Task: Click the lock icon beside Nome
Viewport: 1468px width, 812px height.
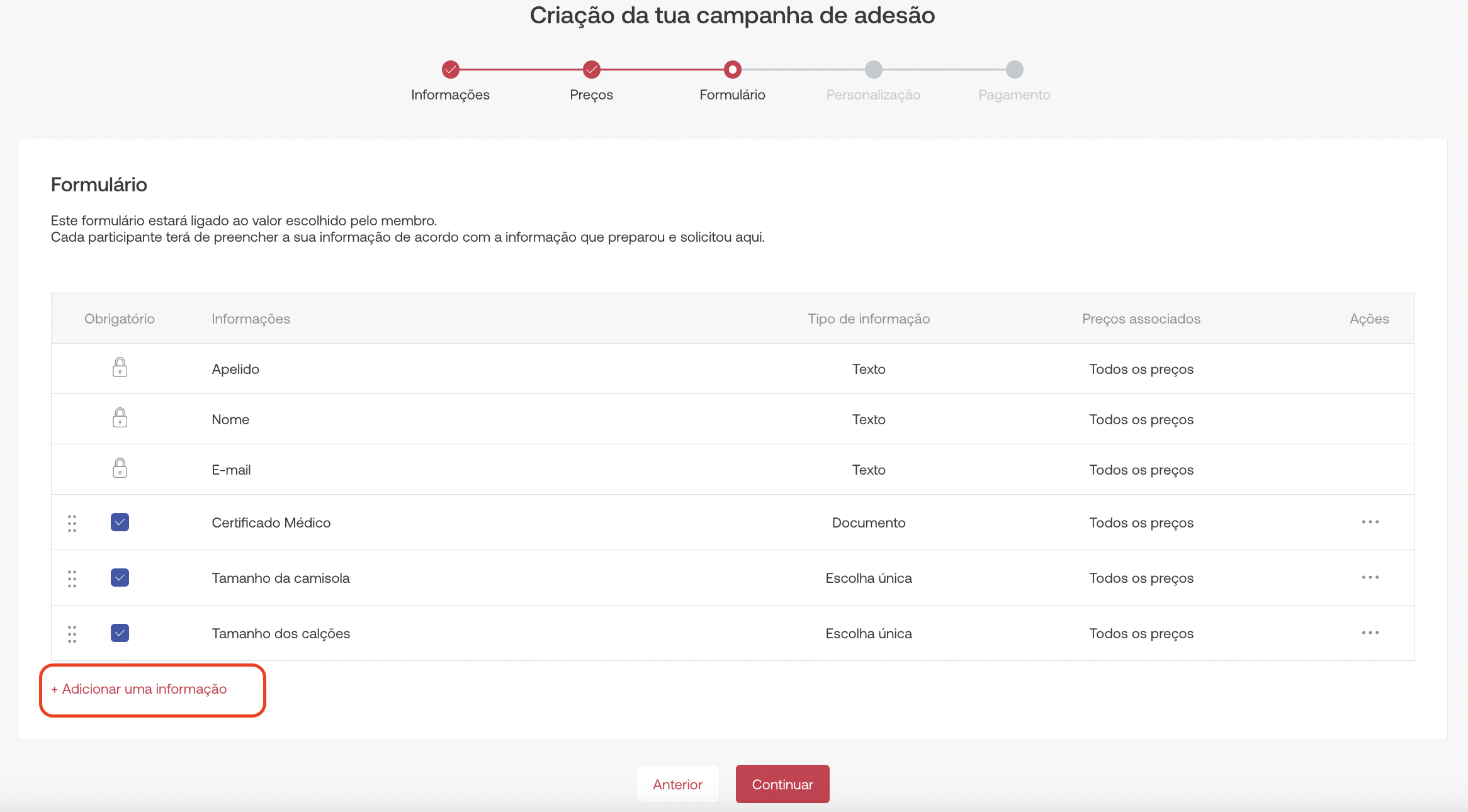Action: [120, 418]
